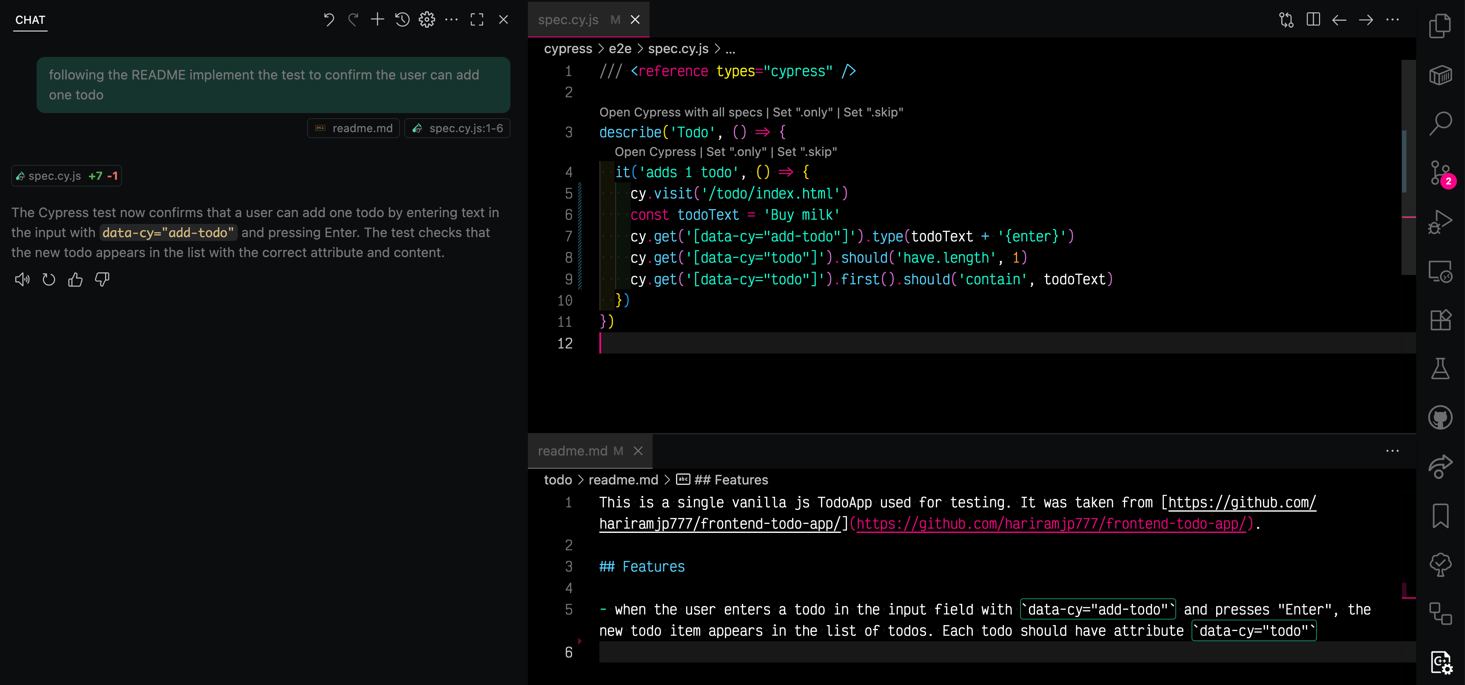1465x685 pixels.
Task: Click Set ".skip" above describe block
Action: point(873,113)
